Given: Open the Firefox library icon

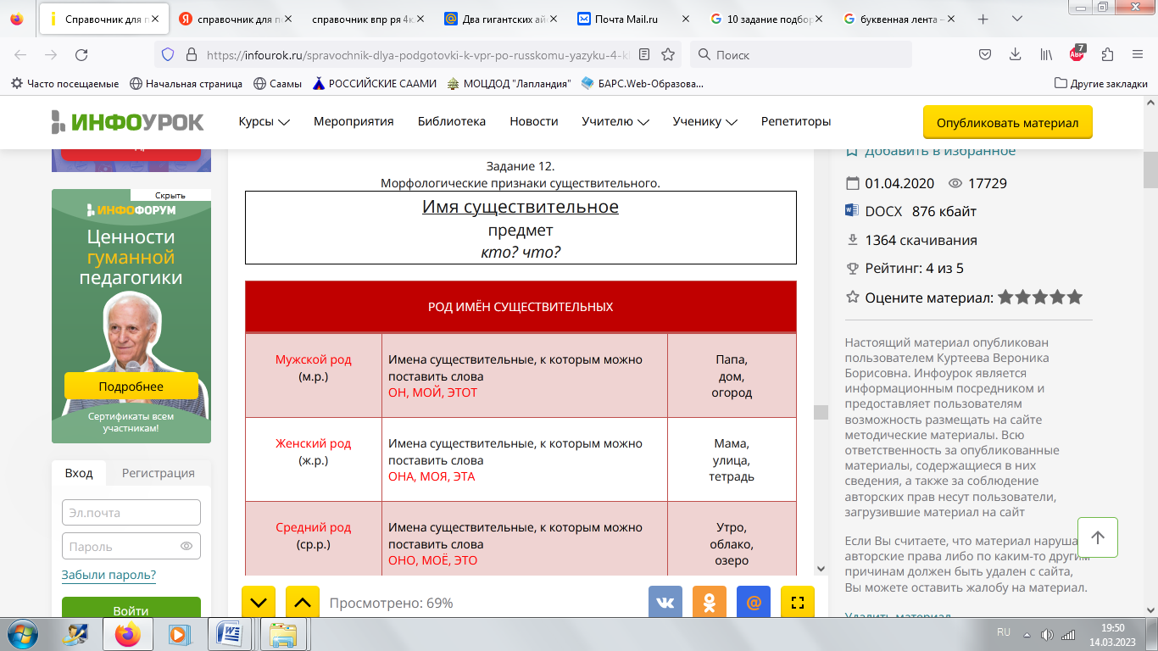Looking at the screenshot, I should click(x=1046, y=54).
